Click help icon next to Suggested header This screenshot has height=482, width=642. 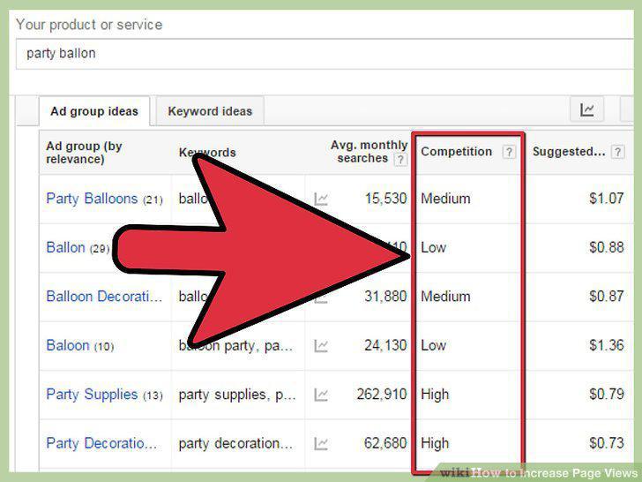(x=617, y=152)
